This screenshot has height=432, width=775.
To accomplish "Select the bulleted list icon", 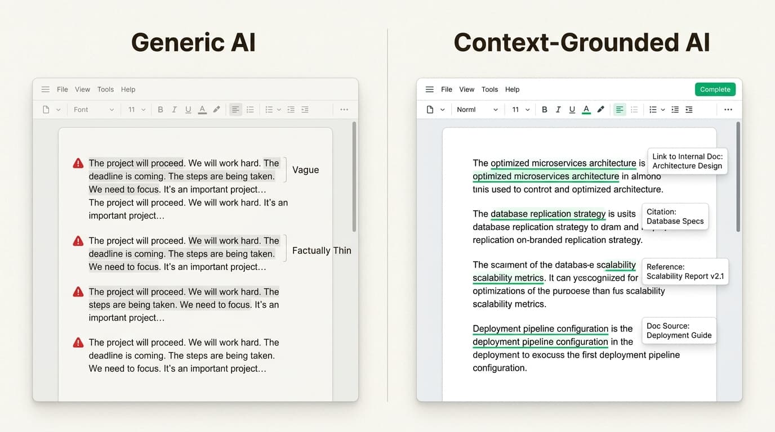I will (x=250, y=109).
